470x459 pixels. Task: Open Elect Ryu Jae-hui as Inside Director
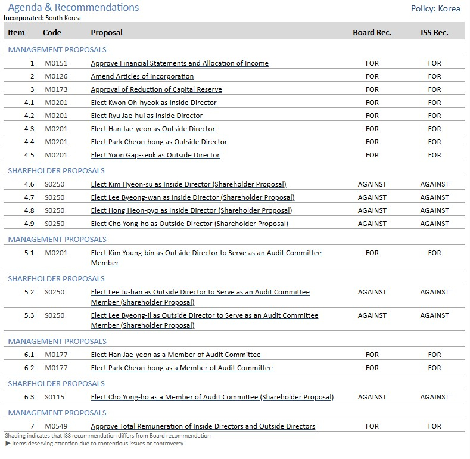(x=147, y=116)
